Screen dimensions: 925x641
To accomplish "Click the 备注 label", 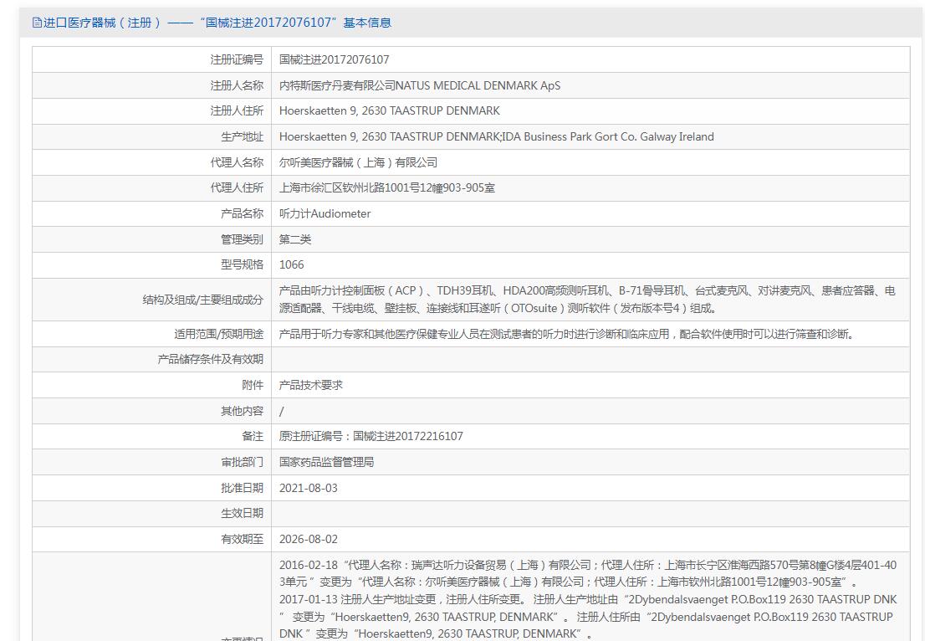I will tap(253, 437).
